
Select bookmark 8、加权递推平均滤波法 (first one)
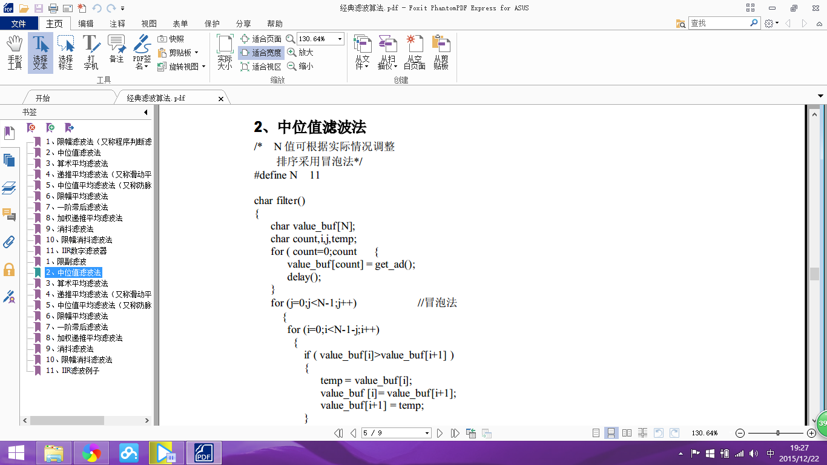coord(84,218)
